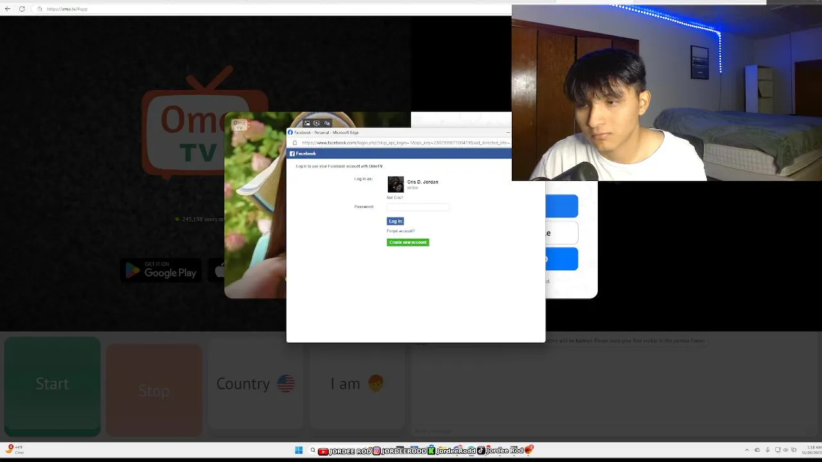The height and width of the screenshot is (462, 822).
Task: Open the Forgot account? link
Action: click(x=401, y=231)
